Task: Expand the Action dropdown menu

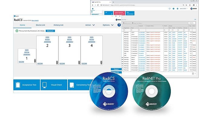Action: (90, 25)
